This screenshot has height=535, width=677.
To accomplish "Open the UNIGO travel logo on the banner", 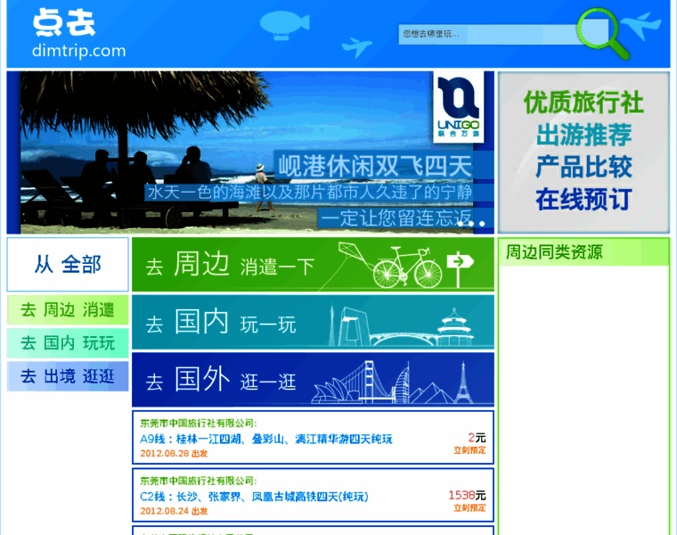I will coord(458,107).
